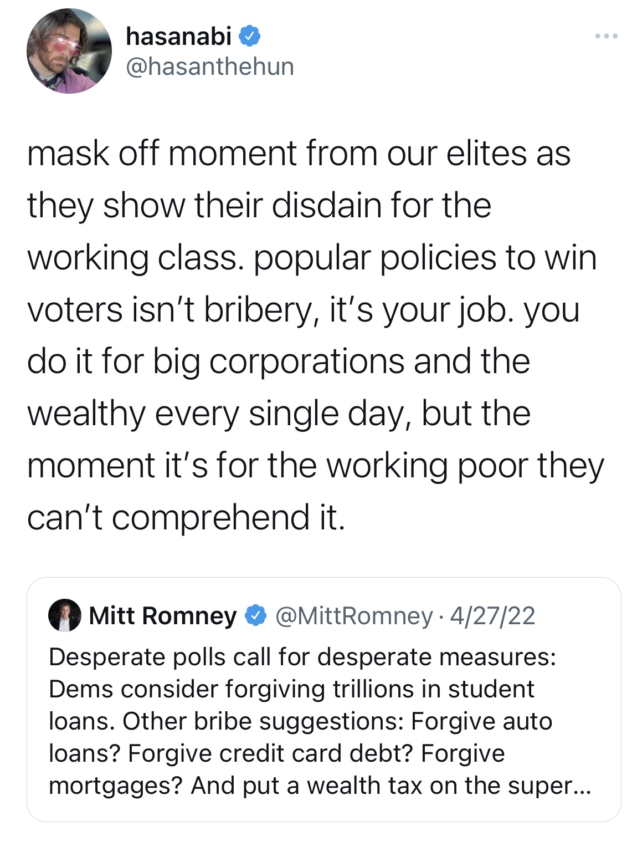Open the @MittRomney handle
The height and width of the screenshot is (841, 637).
coord(353,615)
